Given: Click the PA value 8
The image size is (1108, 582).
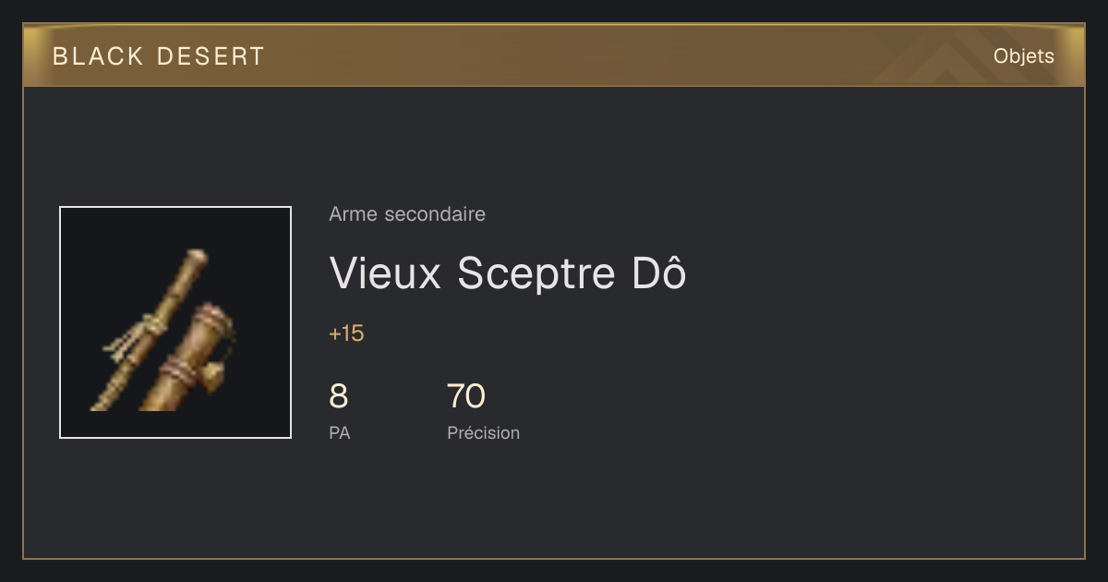Looking at the screenshot, I should (339, 396).
